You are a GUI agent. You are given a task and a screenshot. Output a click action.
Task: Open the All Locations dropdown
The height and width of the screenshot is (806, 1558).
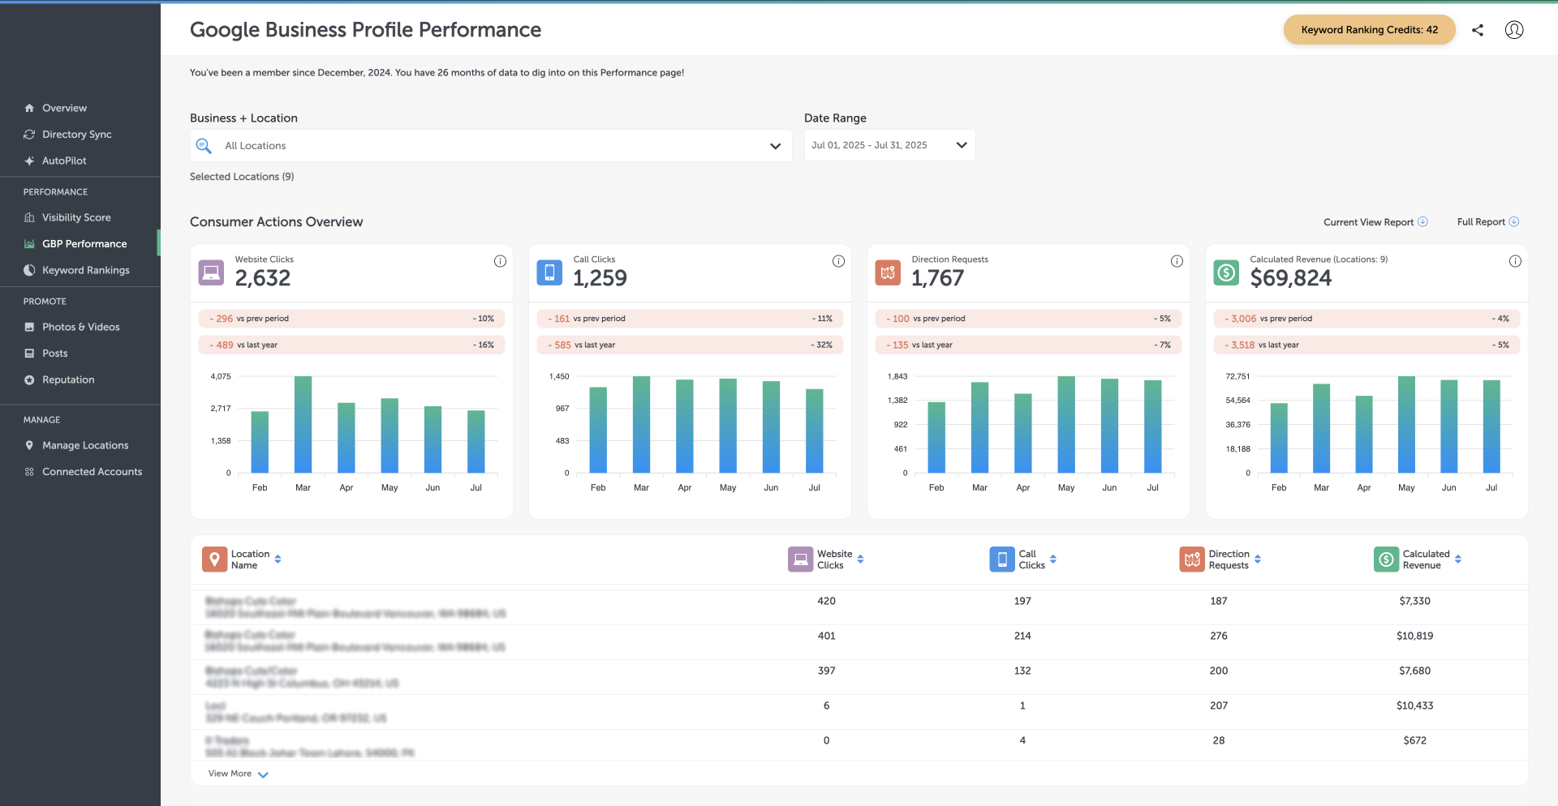(491, 146)
